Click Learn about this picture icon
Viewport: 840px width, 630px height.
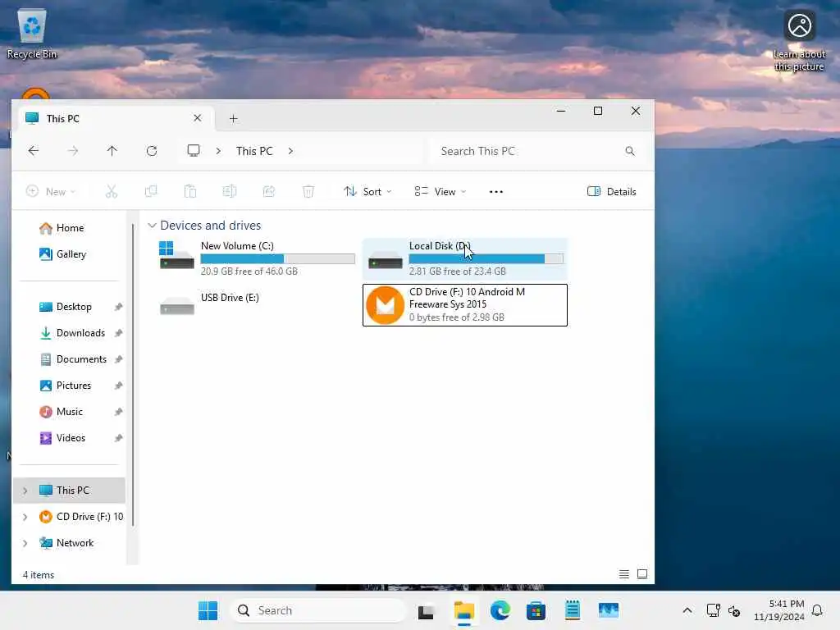point(799,41)
